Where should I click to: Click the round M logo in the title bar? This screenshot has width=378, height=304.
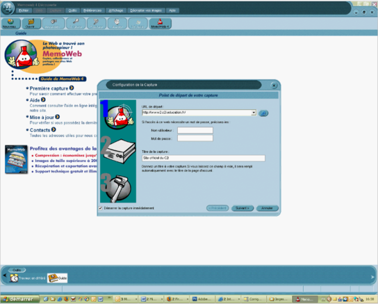pyautogui.click(x=8, y=8)
